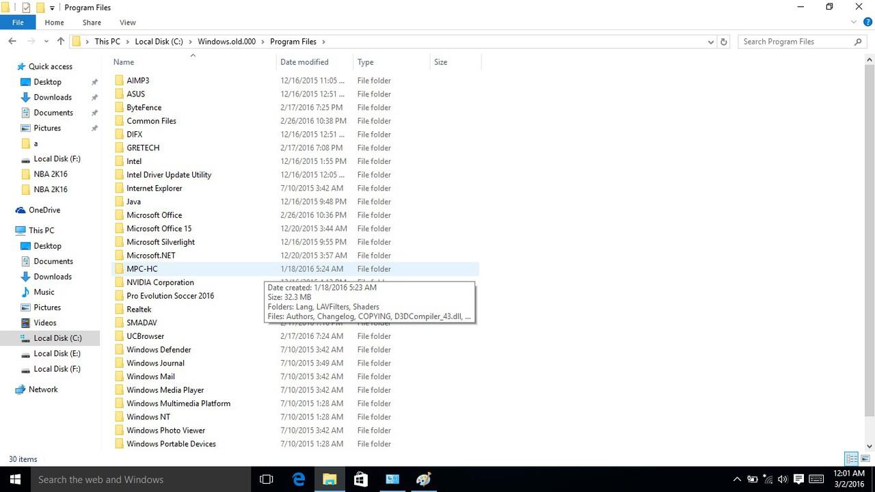This screenshot has height=492, width=875.
Task: Select the Java folder icon
Action: [x=119, y=202]
